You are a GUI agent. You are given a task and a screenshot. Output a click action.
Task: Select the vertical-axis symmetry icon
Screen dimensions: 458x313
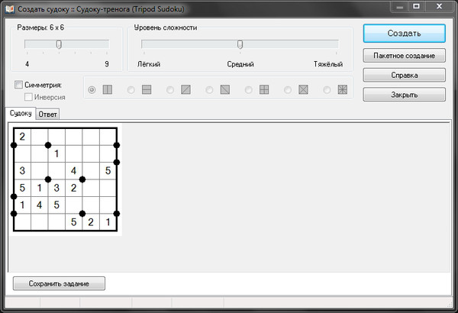(x=108, y=90)
